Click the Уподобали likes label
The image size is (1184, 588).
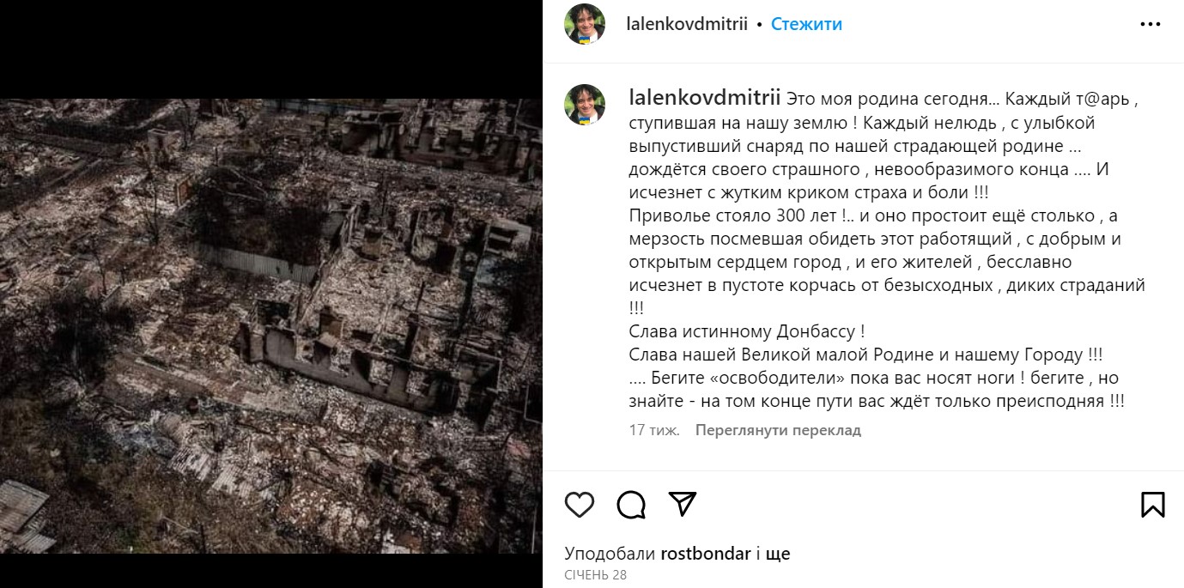(x=610, y=554)
